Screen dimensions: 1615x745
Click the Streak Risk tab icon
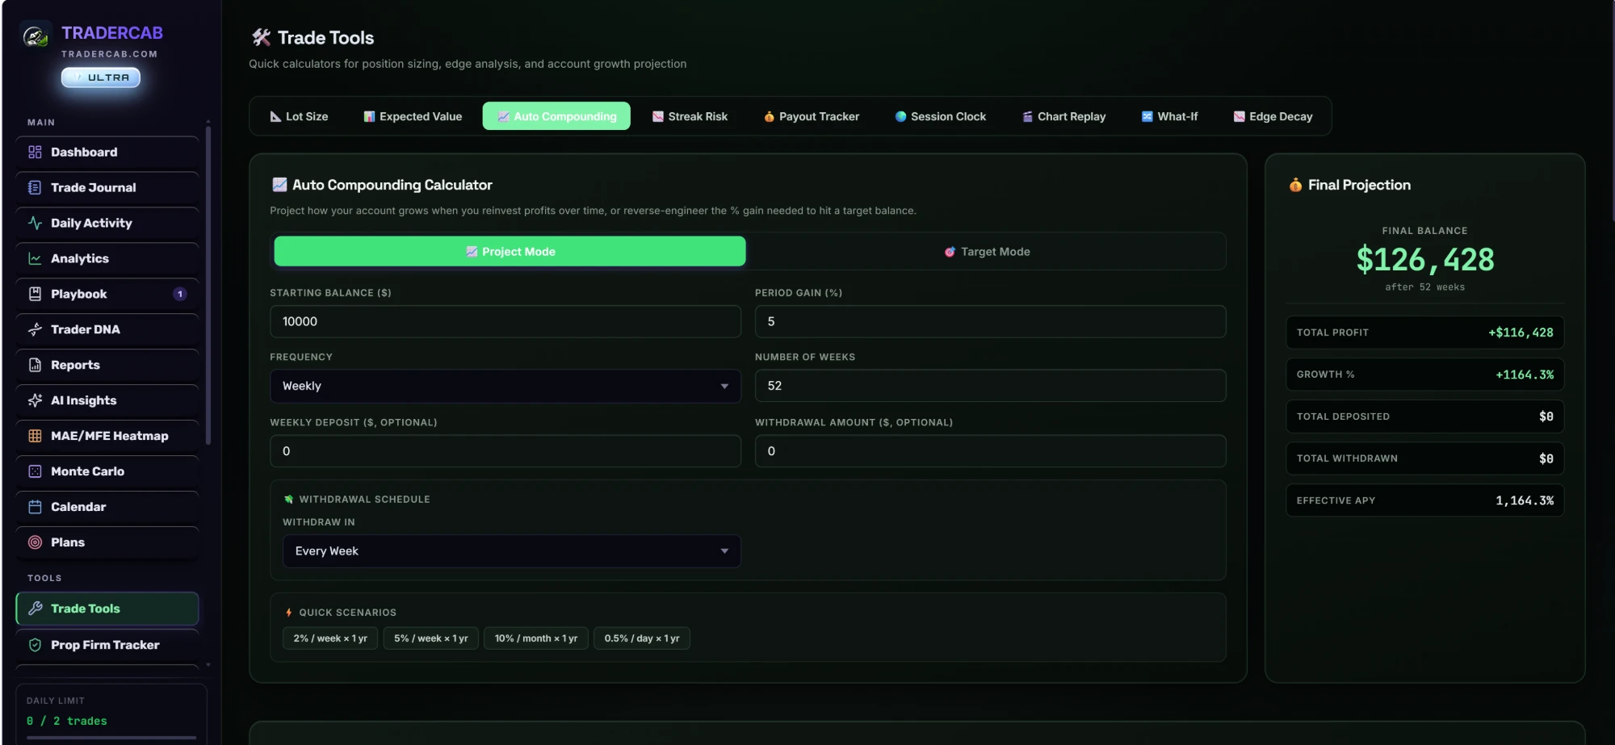[658, 116]
